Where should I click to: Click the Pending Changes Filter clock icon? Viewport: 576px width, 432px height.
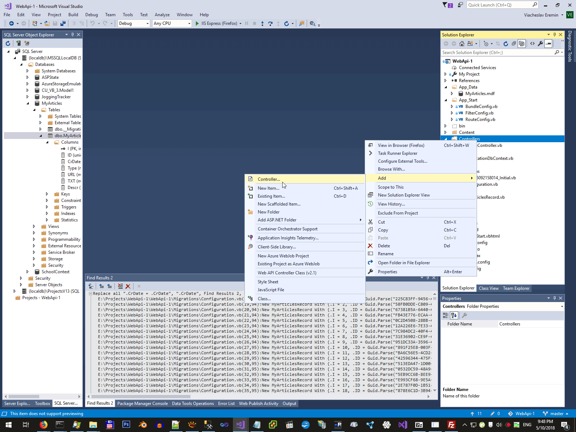(486, 44)
